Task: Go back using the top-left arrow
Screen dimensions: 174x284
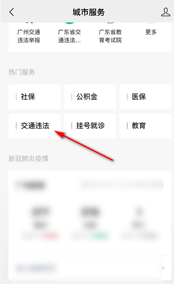Action: click(x=11, y=12)
